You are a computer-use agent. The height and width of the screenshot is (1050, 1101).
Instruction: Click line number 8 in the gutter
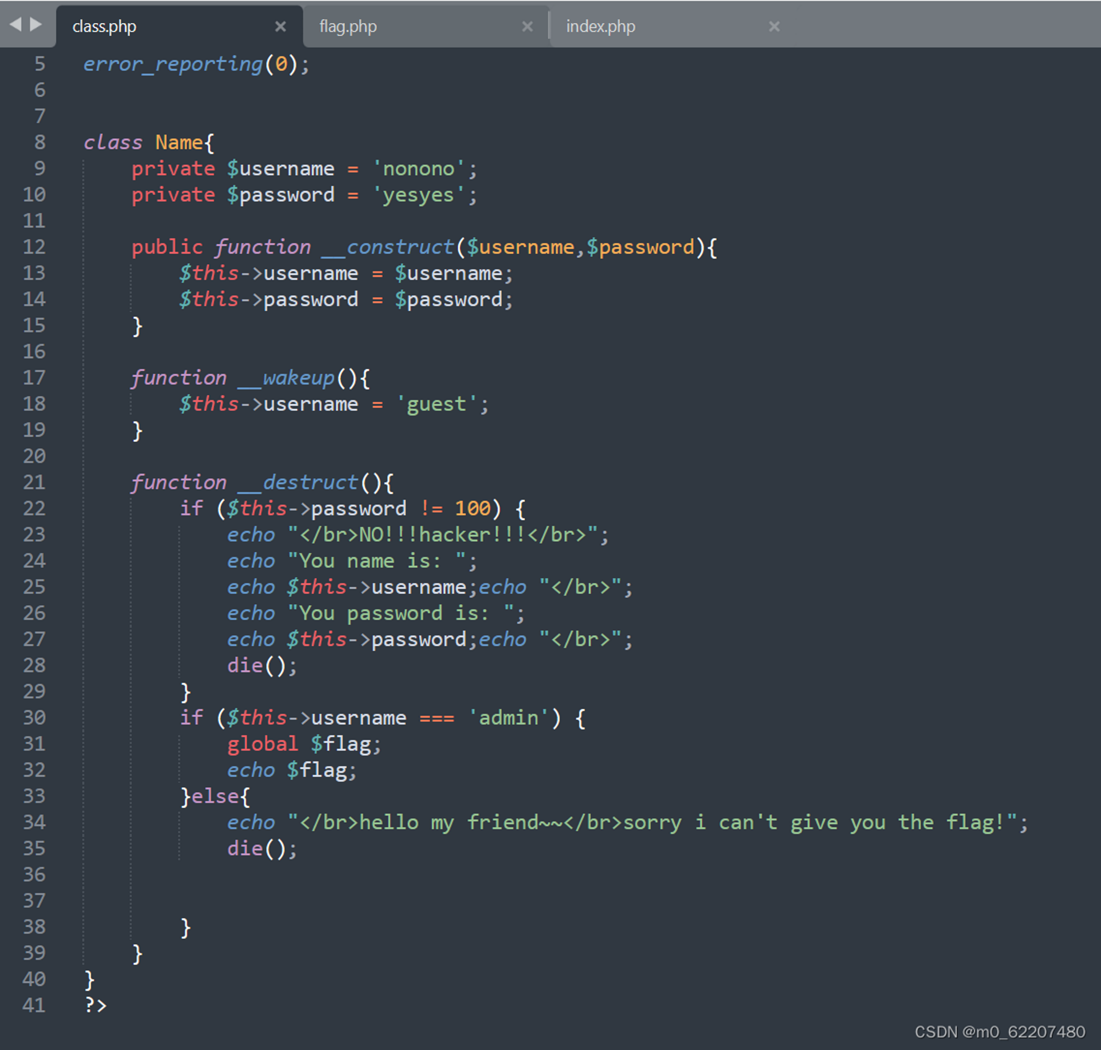[40, 142]
